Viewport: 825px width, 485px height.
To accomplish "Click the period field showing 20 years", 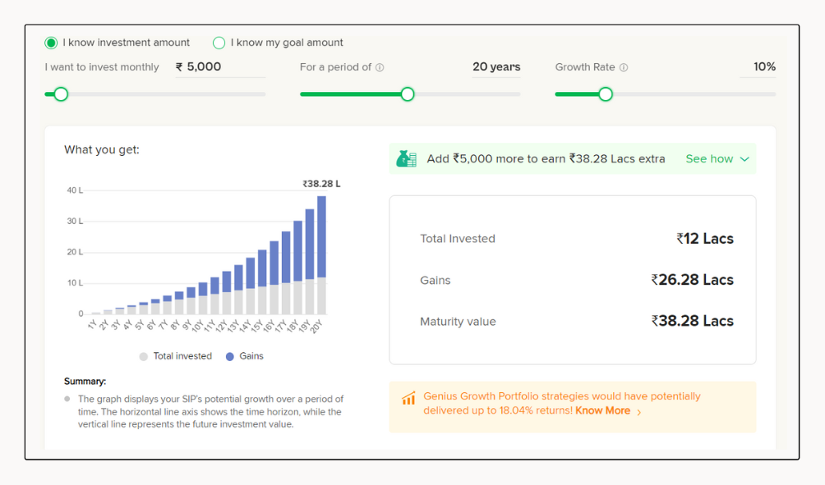I will pos(496,67).
